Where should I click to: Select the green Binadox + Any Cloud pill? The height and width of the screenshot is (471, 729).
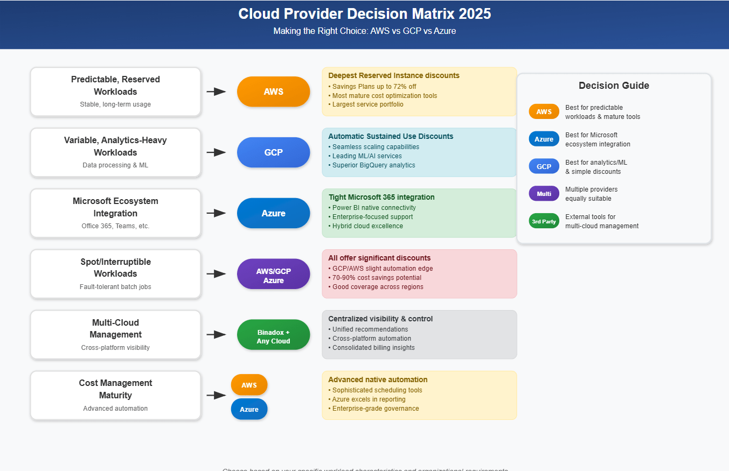(274, 335)
